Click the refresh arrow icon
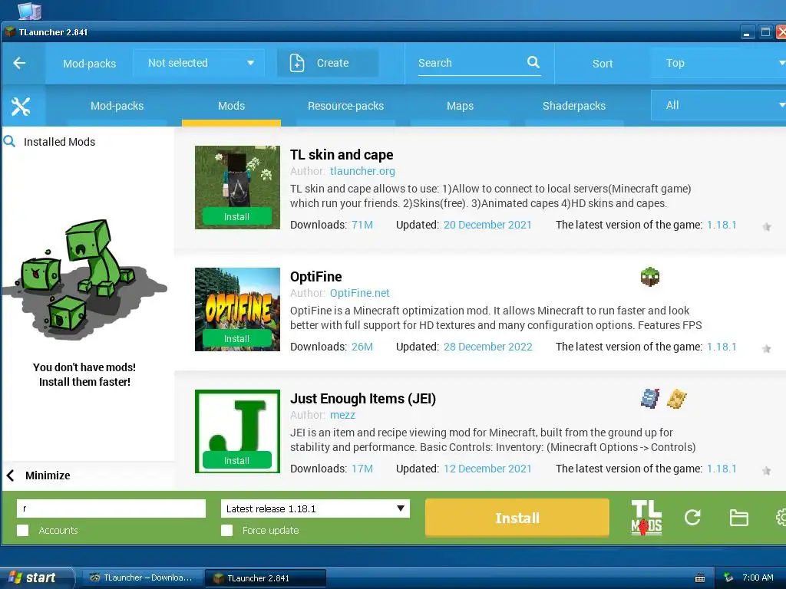The height and width of the screenshot is (589, 786). click(692, 518)
